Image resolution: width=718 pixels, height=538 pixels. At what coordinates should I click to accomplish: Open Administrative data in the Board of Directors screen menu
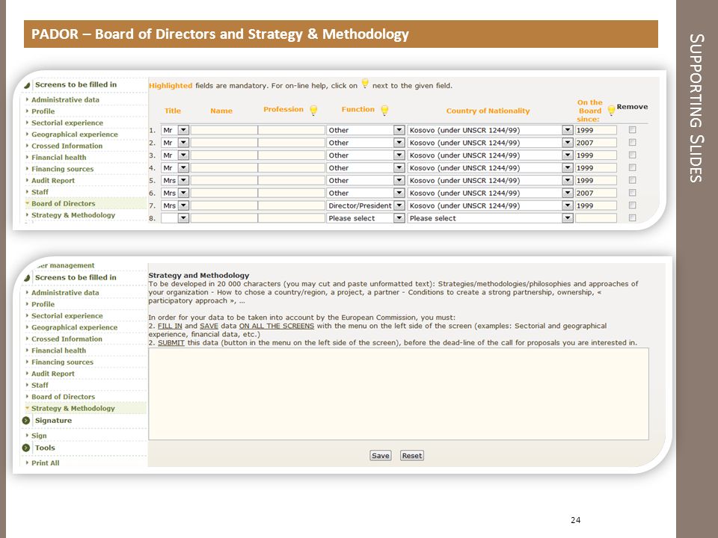point(65,99)
